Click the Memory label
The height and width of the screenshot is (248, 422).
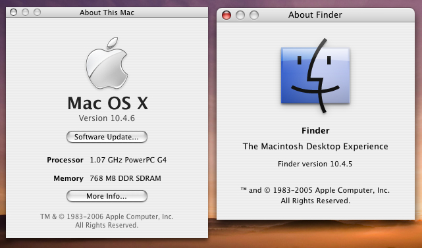[68, 178]
